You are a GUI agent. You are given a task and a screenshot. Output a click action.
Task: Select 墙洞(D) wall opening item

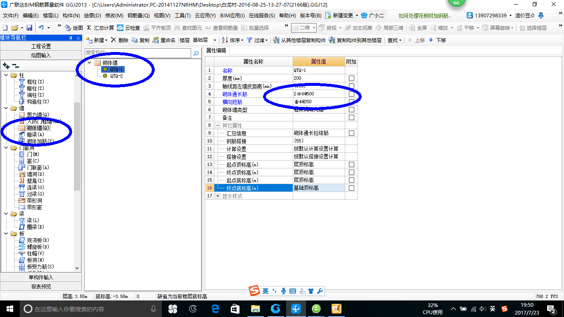35,174
